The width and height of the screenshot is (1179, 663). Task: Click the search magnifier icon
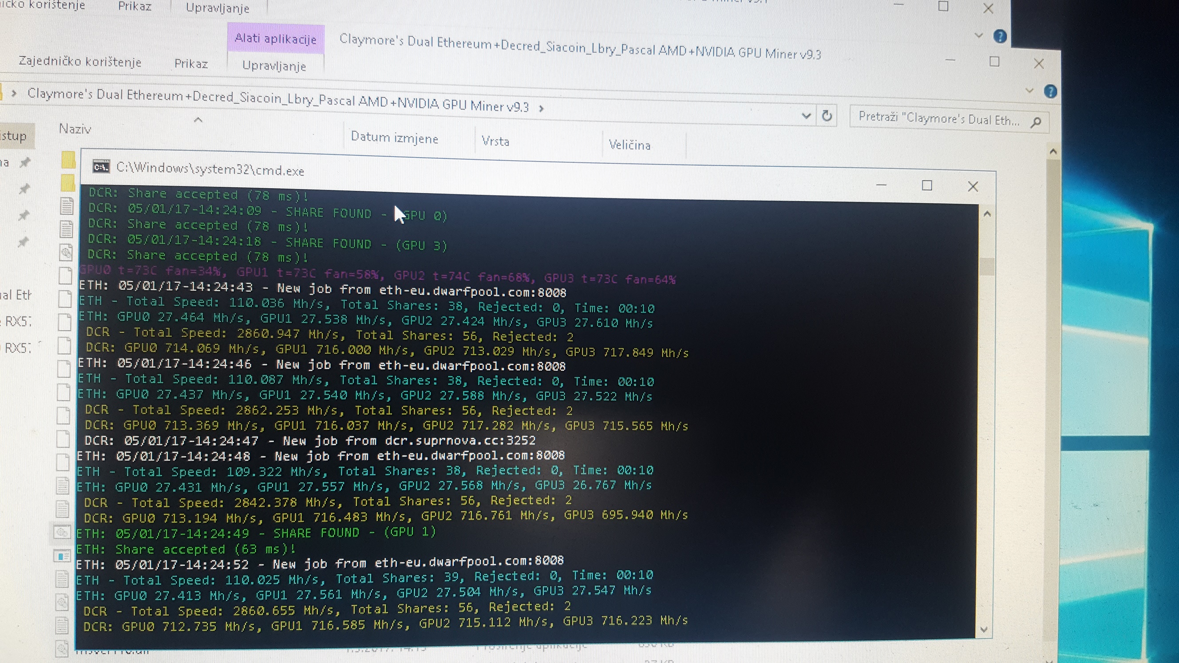point(1036,122)
